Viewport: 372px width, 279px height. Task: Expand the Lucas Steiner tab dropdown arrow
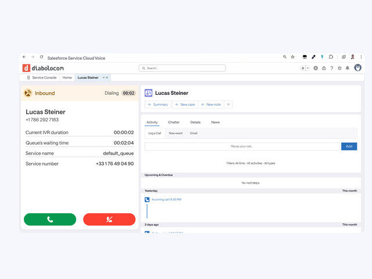tap(103, 77)
